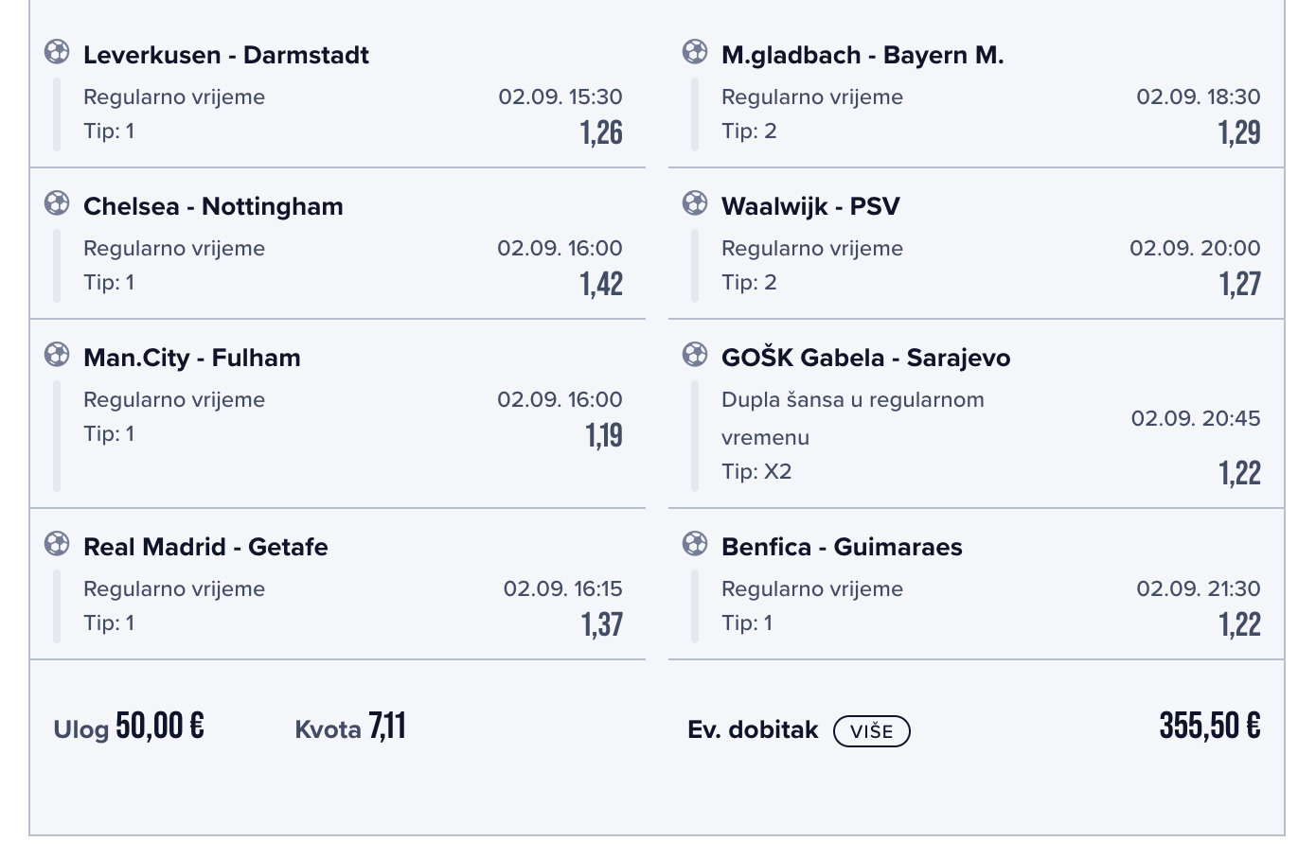
Task: Click soccer ball icon beside M.gladbach - Bayern M.
Action: pos(695,52)
